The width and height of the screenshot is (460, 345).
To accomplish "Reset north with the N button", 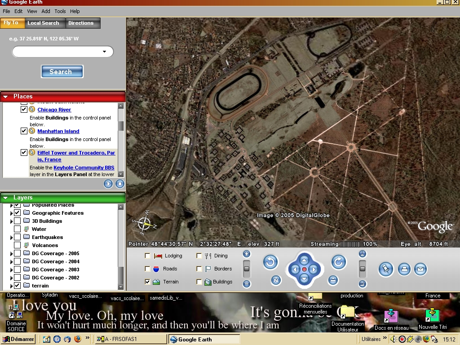I will point(276,280).
